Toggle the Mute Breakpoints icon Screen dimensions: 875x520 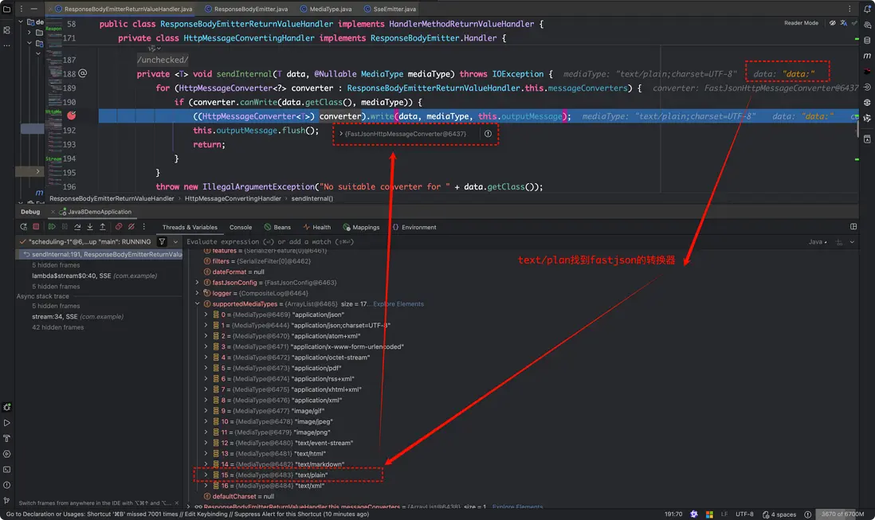[131, 227]
